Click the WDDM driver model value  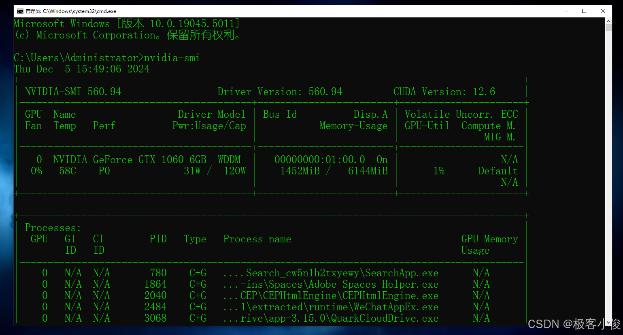tap(229, 160)
